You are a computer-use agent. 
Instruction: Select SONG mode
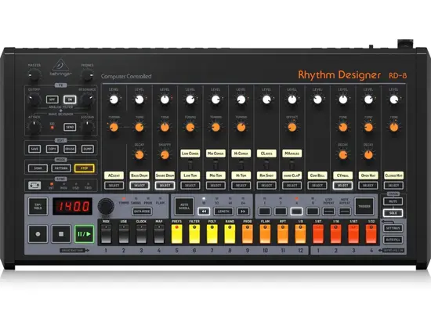[x=38, y=168]
